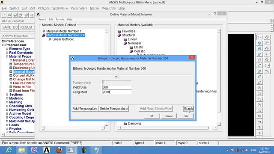Open the File menu
This screenshot has height=154, width=274.
pos(5,9)
